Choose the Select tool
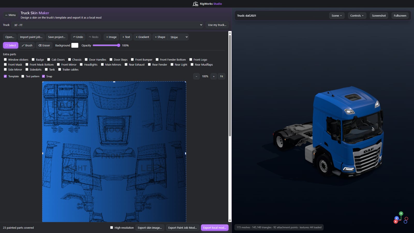414x233 pixels. click(11, 45)
